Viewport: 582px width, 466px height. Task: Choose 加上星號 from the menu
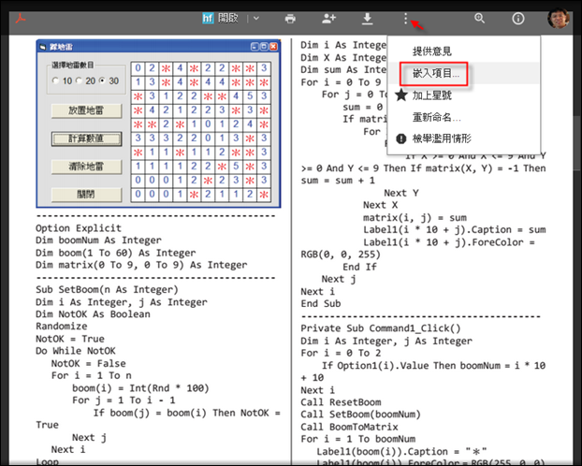coord(431,95)
